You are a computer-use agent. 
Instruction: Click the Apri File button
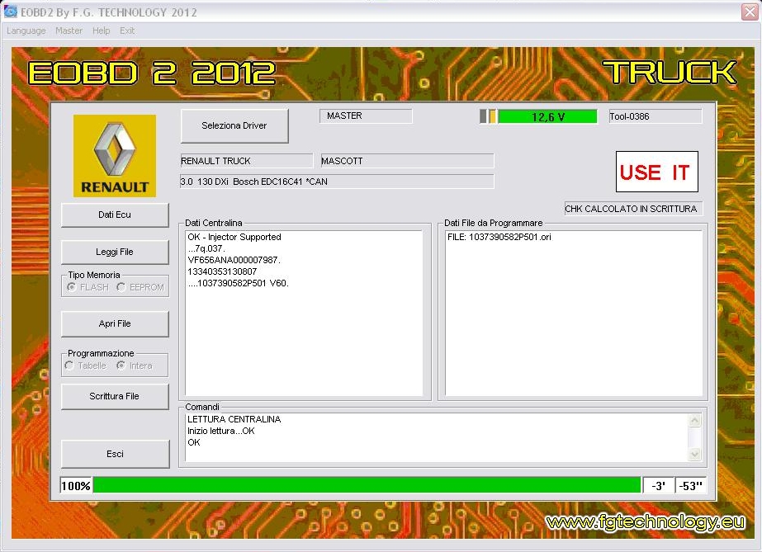[115, 323]
